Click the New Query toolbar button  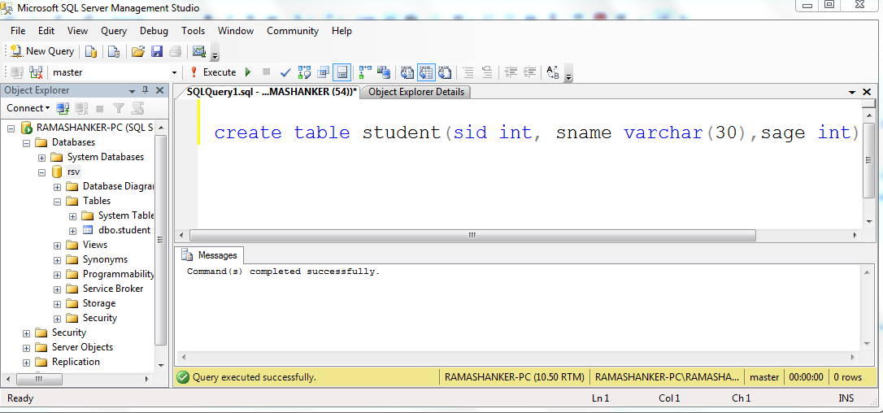pos(42,51)
